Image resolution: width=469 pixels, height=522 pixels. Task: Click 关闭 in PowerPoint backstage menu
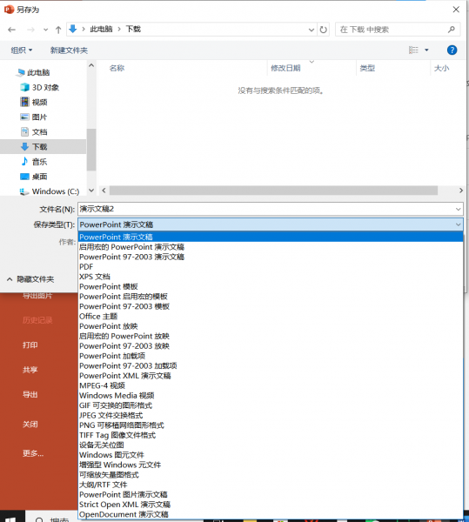coord(30,425)
